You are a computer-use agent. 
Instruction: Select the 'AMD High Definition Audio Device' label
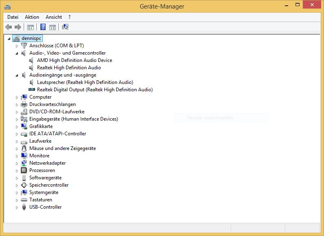(75, 60)
